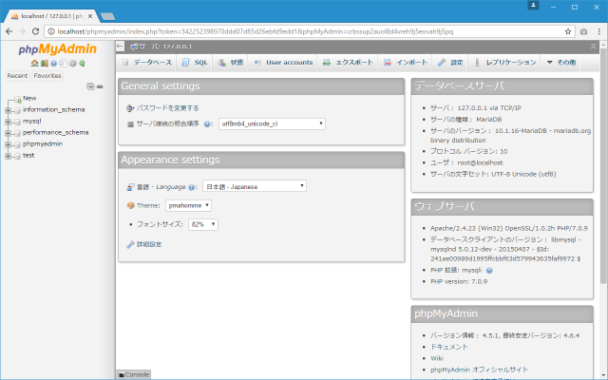Screen dimensions: 608x380
Task: Bookmark page with star icon in address bar
Action: 568,31
